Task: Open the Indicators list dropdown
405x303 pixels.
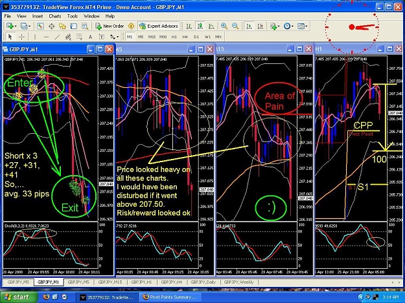Action: click(x=275, y=26)
